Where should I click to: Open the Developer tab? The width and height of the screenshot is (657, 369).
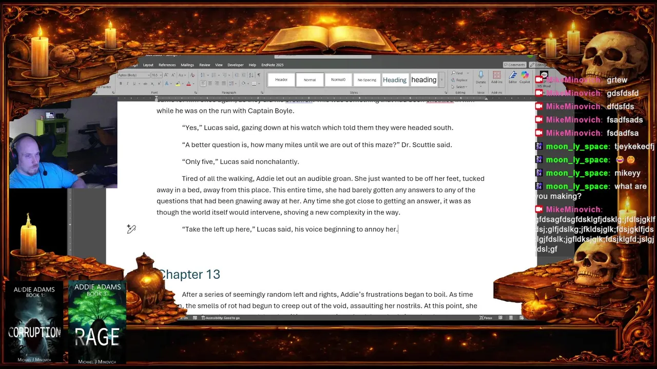(x=236, y=65)
